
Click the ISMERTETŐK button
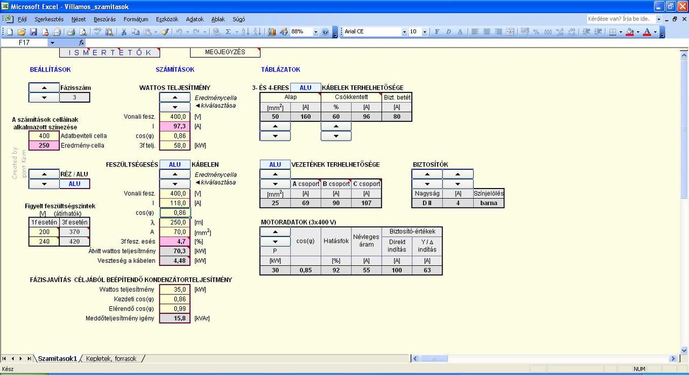pyautogui.click(x=110, y=53)
